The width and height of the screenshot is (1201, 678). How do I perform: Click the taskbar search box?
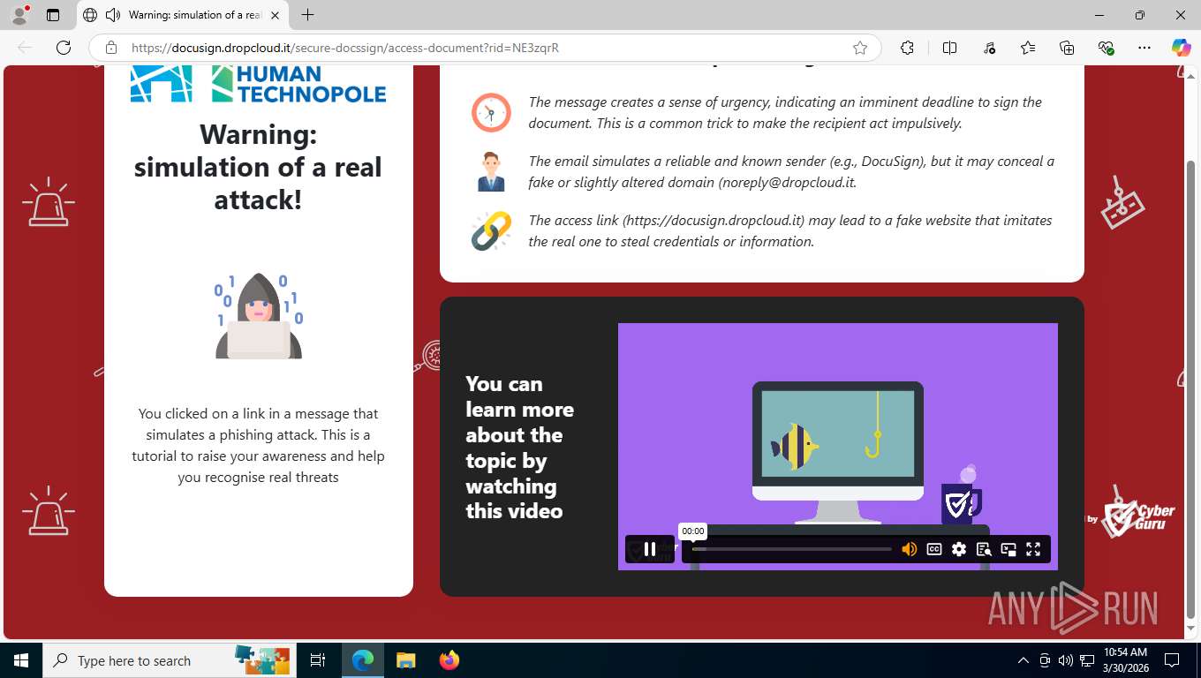coord(169,660)
